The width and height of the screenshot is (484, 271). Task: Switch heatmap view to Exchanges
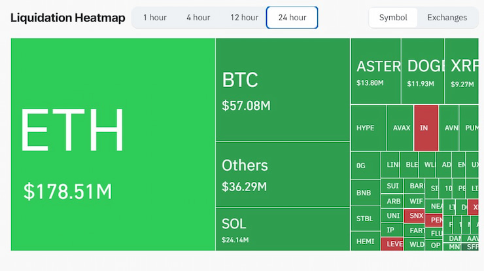point(447,18)
